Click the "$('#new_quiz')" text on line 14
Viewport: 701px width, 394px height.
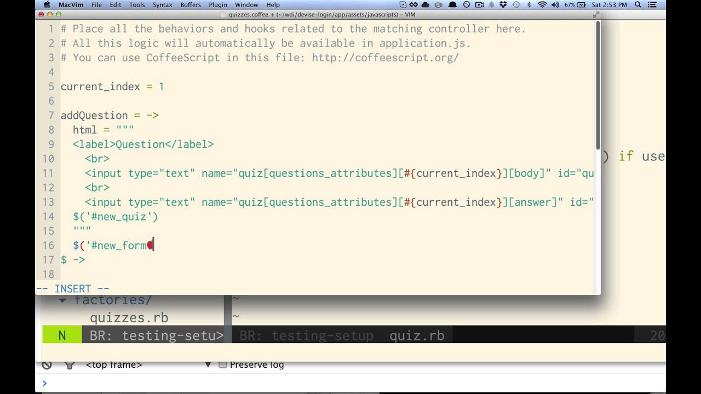[116, 217]
